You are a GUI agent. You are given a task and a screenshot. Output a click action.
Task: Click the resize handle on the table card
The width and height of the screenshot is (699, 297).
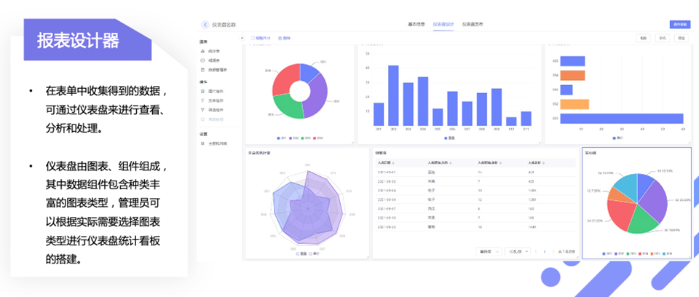(577, 257)
